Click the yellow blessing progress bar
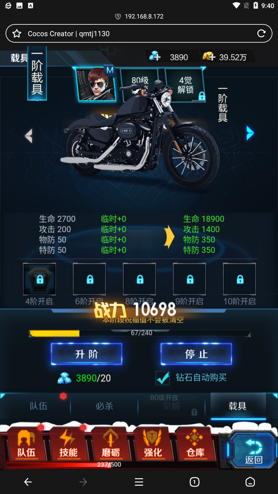Viewport: 278px width, 494px height. coord(140,333)
